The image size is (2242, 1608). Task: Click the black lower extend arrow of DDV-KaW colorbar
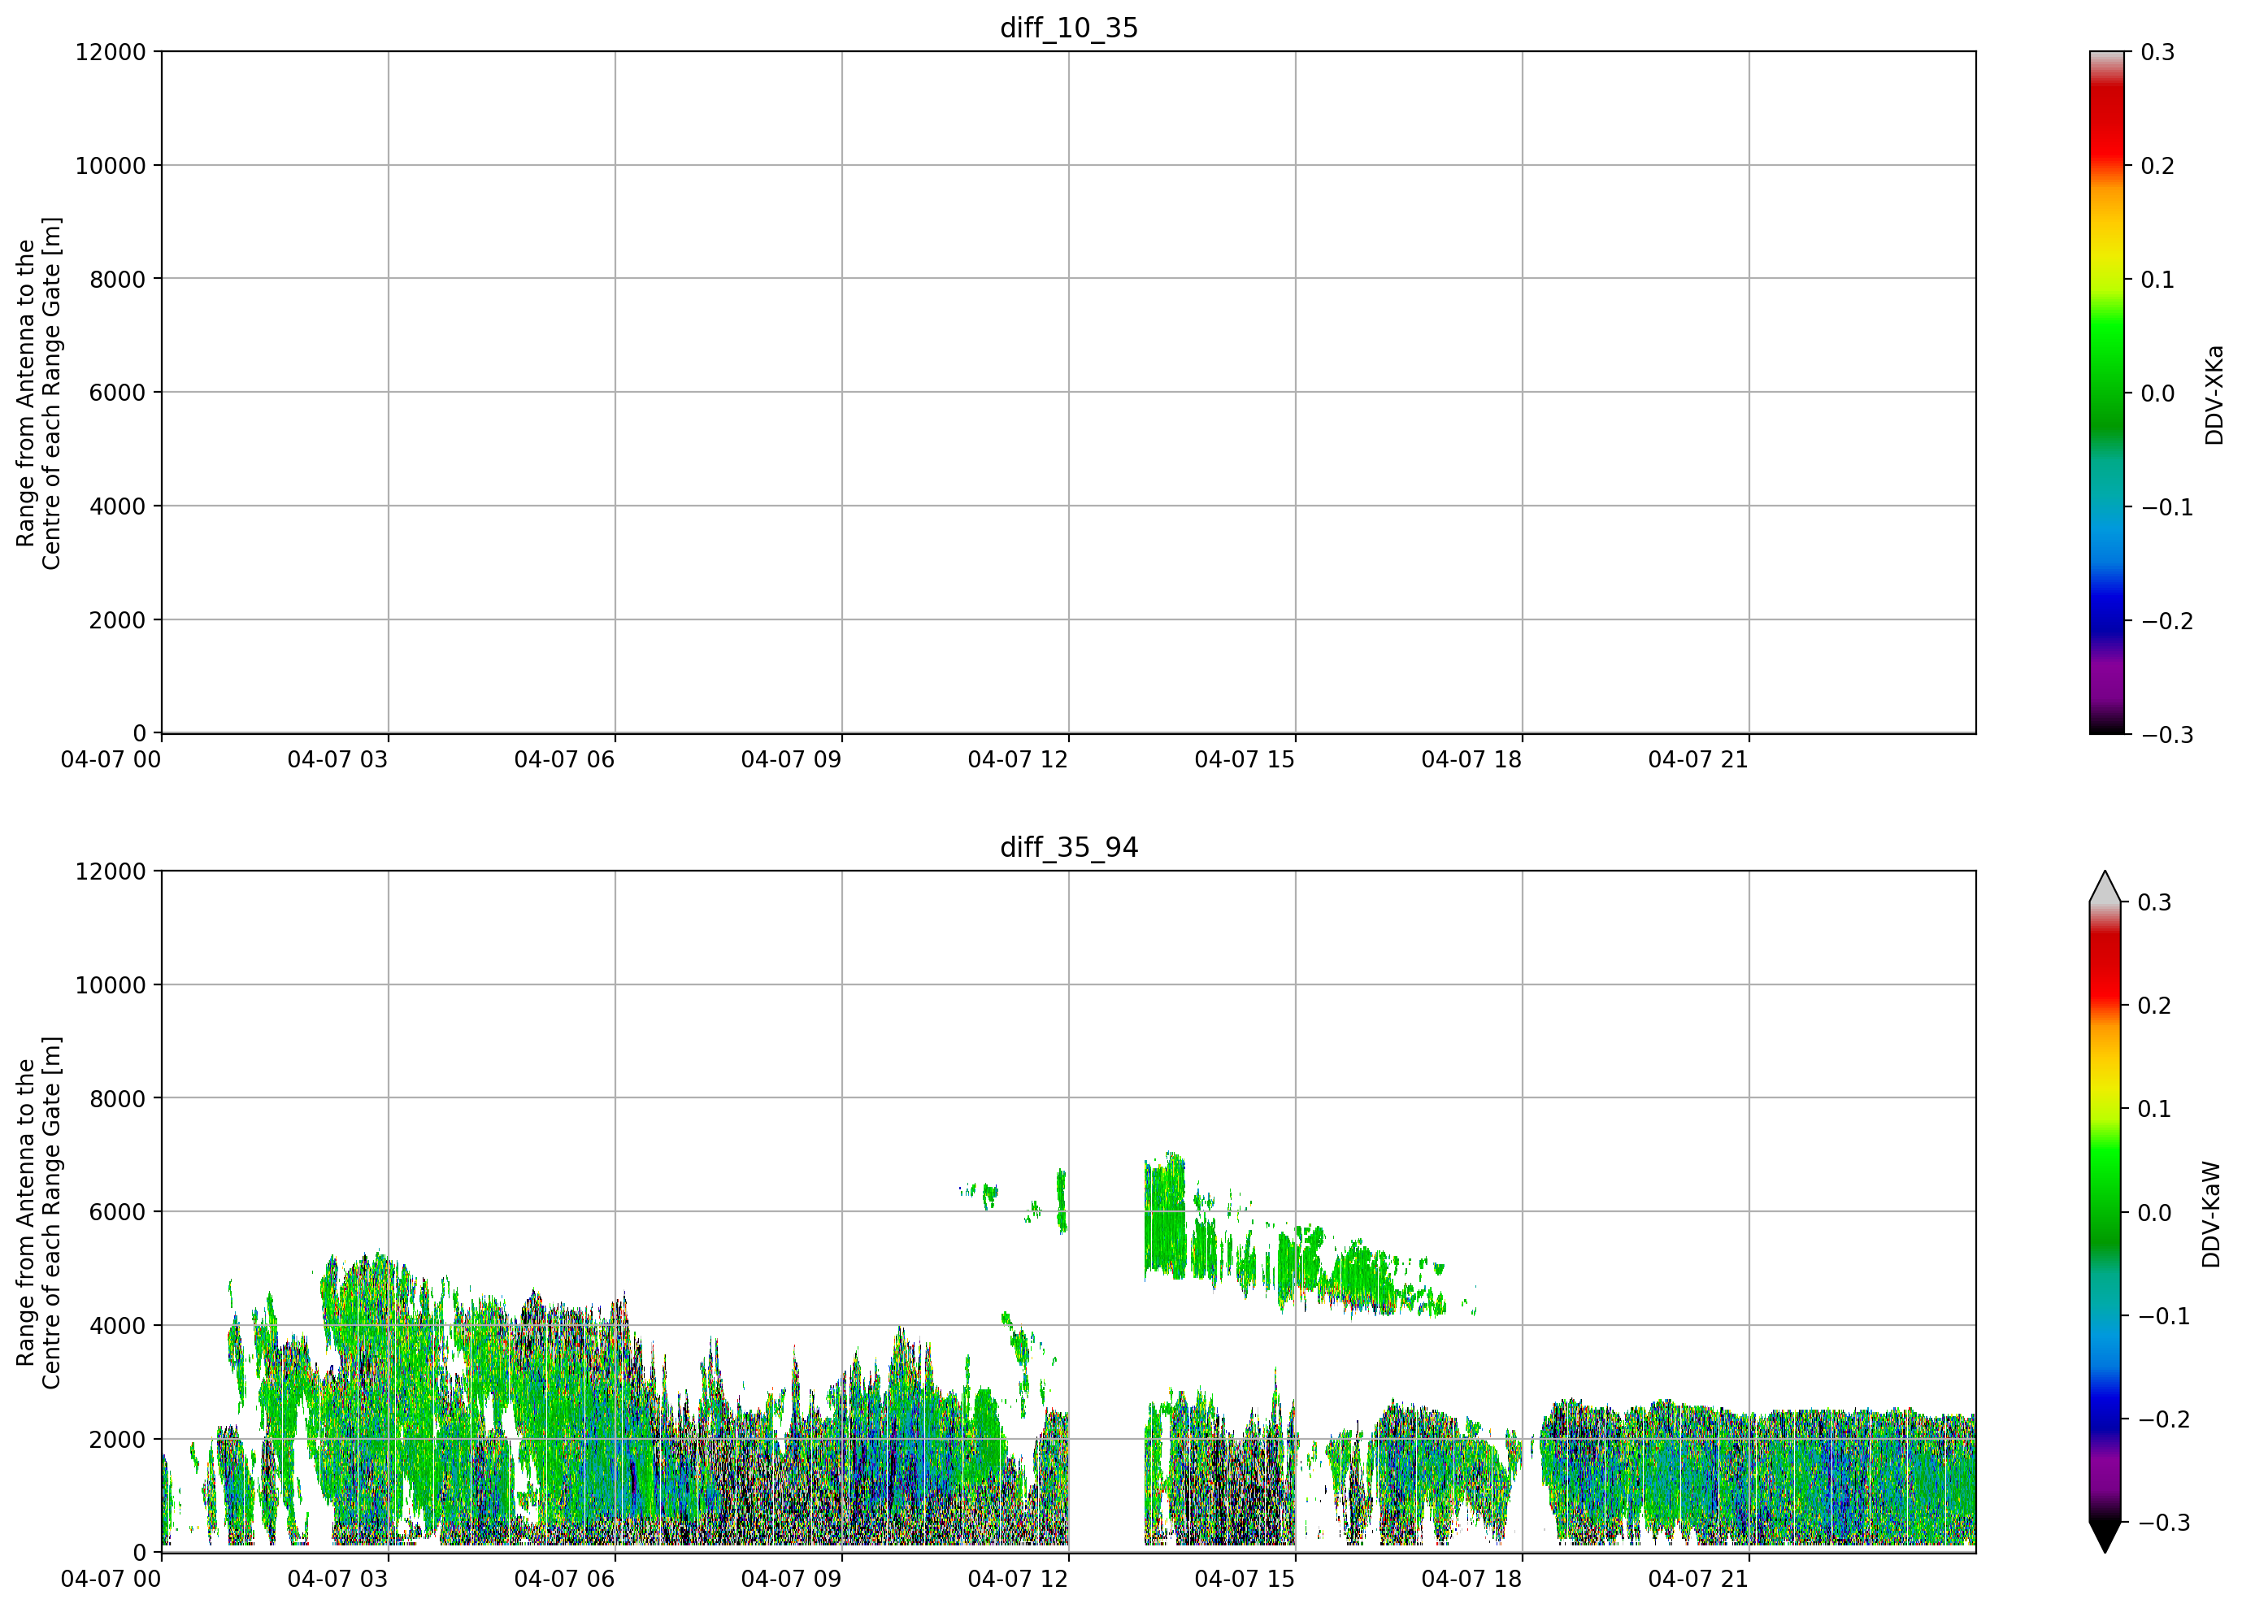(x=2105, y=1536)
